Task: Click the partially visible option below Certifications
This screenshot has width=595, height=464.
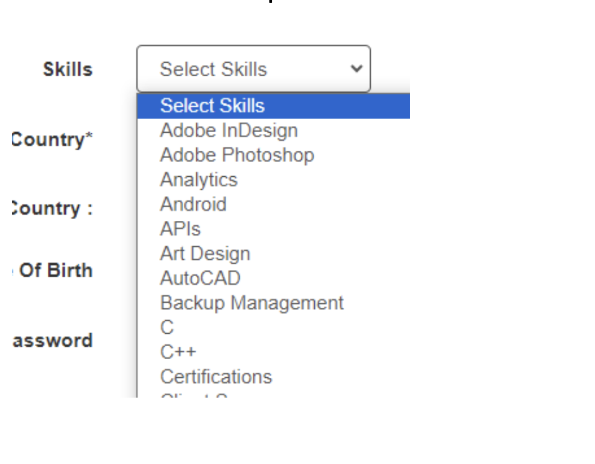Action: coord(199,395)
